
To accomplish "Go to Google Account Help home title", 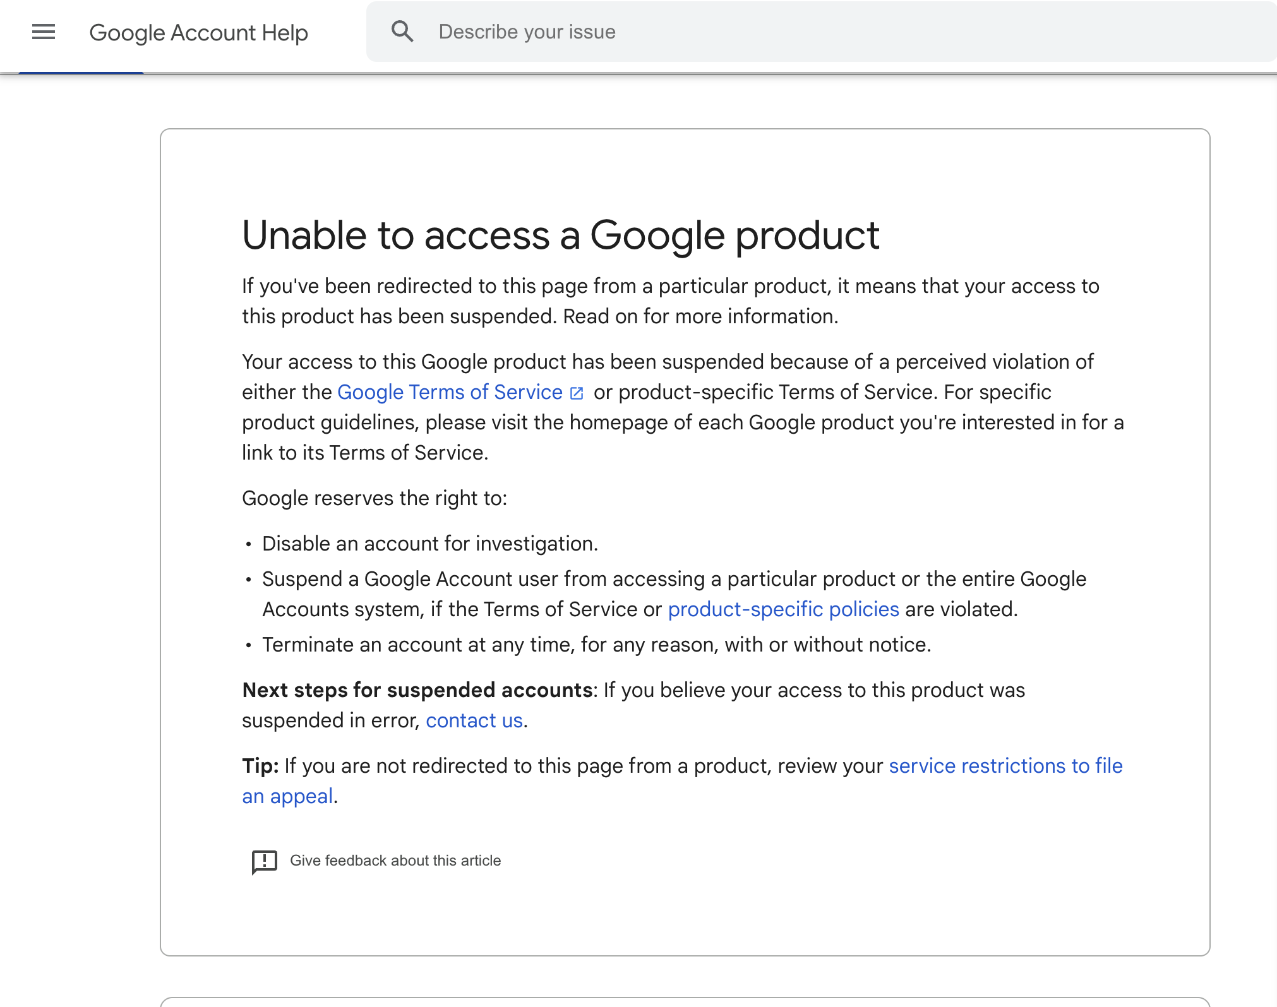I will (198, 32).
